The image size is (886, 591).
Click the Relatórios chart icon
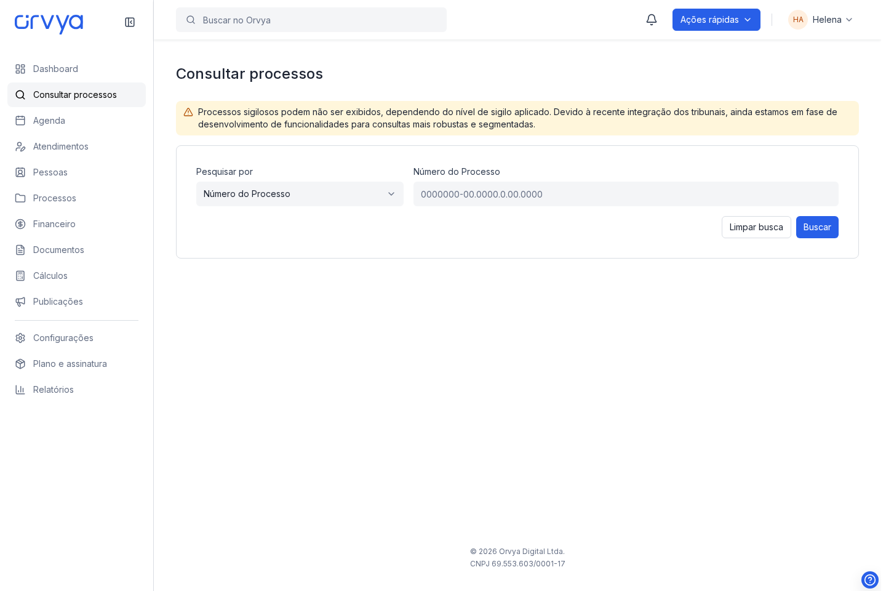(20, 390)
